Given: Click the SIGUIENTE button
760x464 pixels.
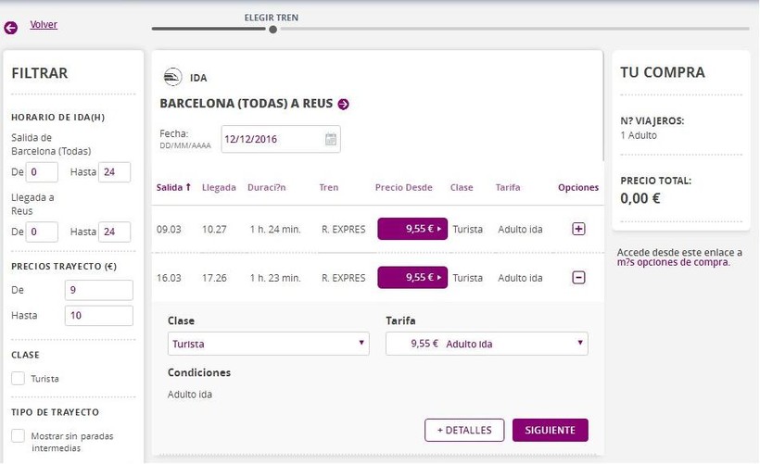Looking at the screenshot, I should point(550,430).
